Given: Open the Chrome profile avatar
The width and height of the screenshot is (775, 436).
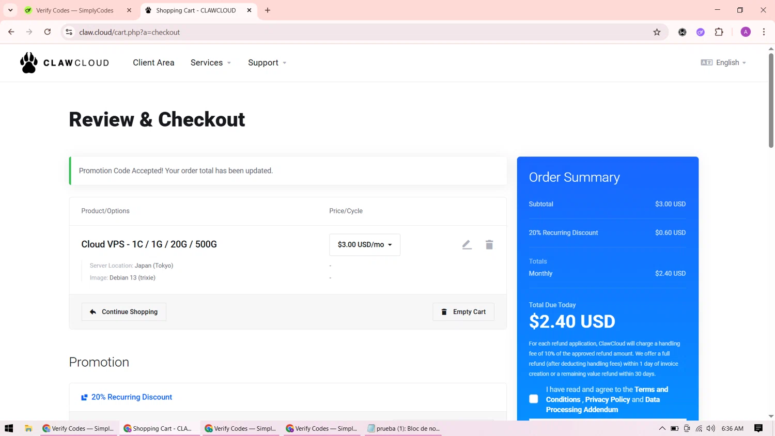Looking at the screenshot, I should pyautogui.click(x=746, y=32).
